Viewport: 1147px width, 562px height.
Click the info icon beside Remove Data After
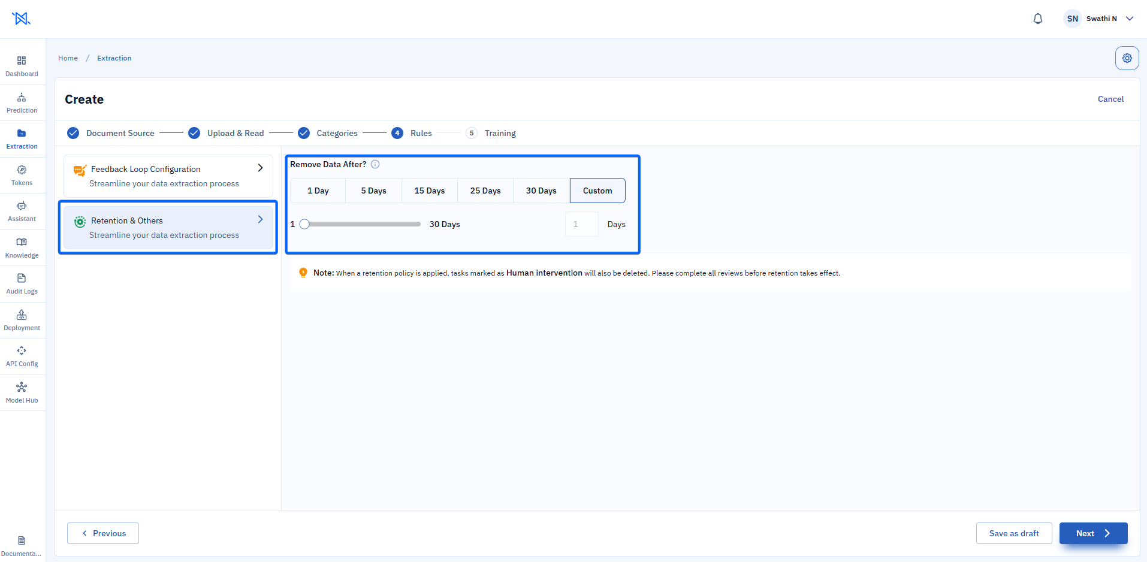click(375, 164)
